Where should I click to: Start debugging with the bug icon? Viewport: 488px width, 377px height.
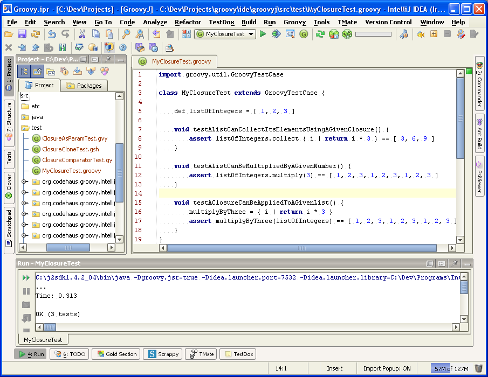(x=277, y=34)
